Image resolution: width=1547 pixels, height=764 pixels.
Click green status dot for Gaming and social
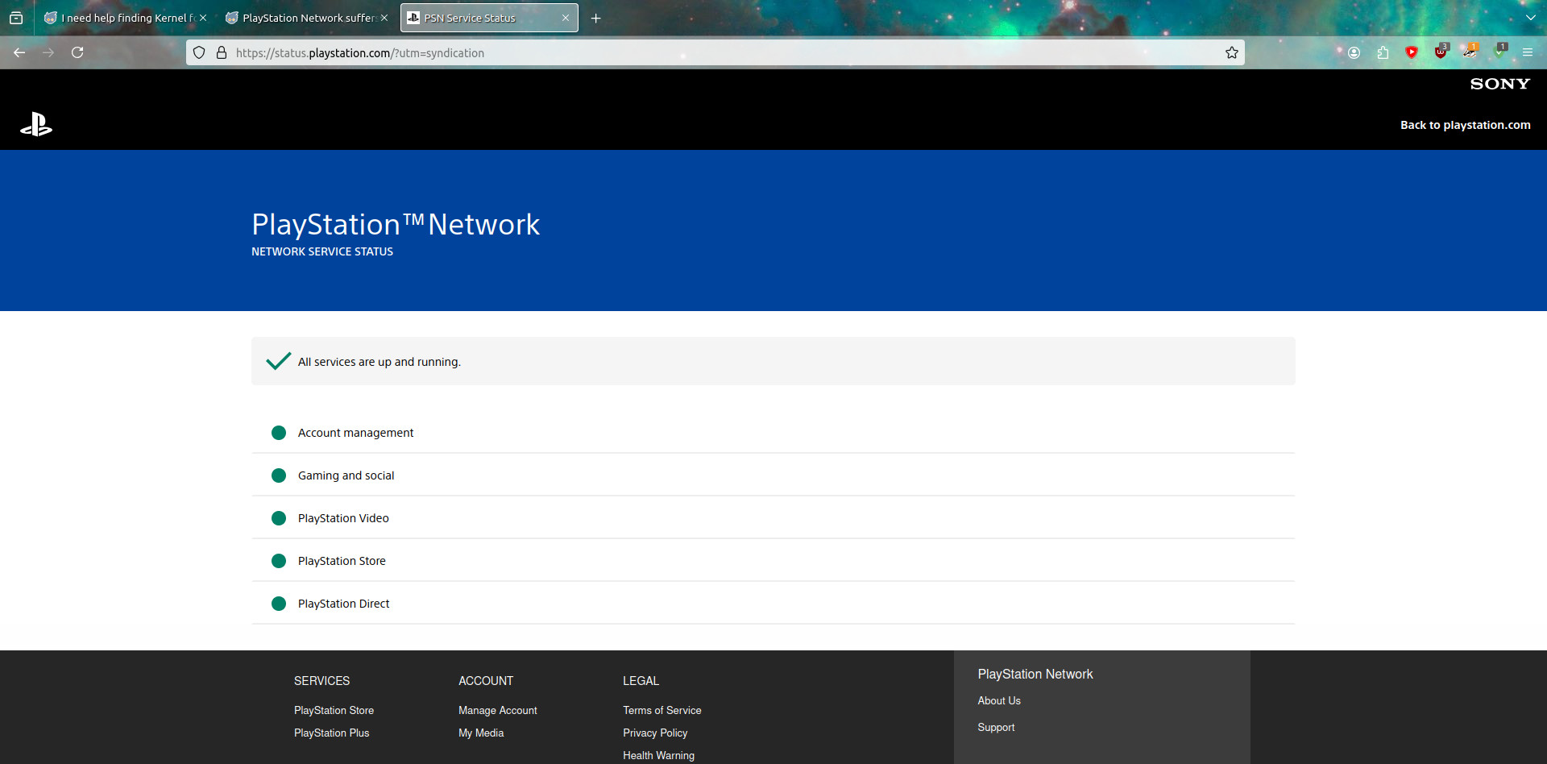tap(279, 475)
